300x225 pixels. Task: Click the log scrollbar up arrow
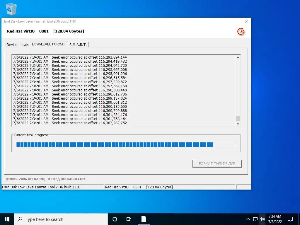click(x=238, y=57)
